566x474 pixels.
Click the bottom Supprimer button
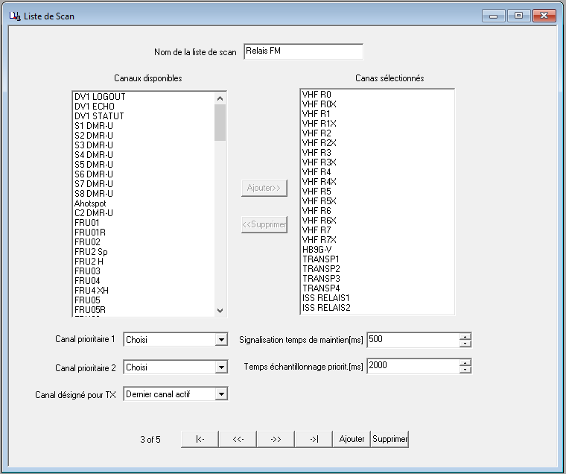click(389, 439)
